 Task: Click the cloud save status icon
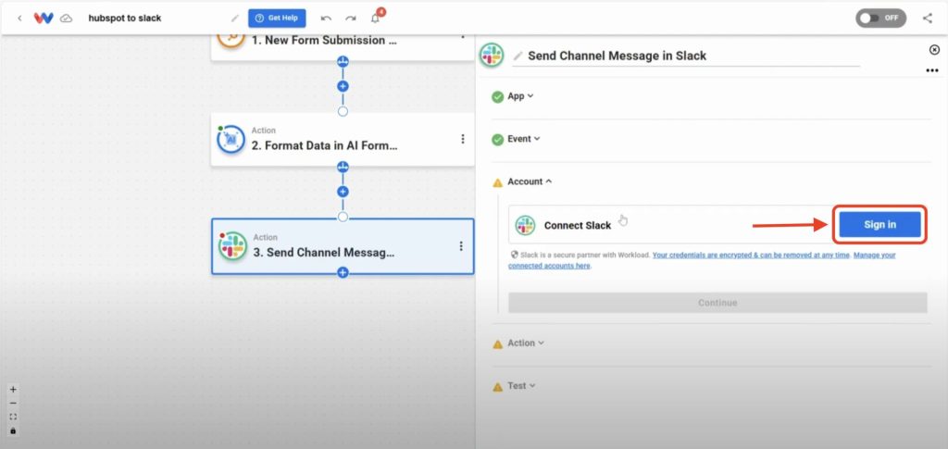(67, 19)
